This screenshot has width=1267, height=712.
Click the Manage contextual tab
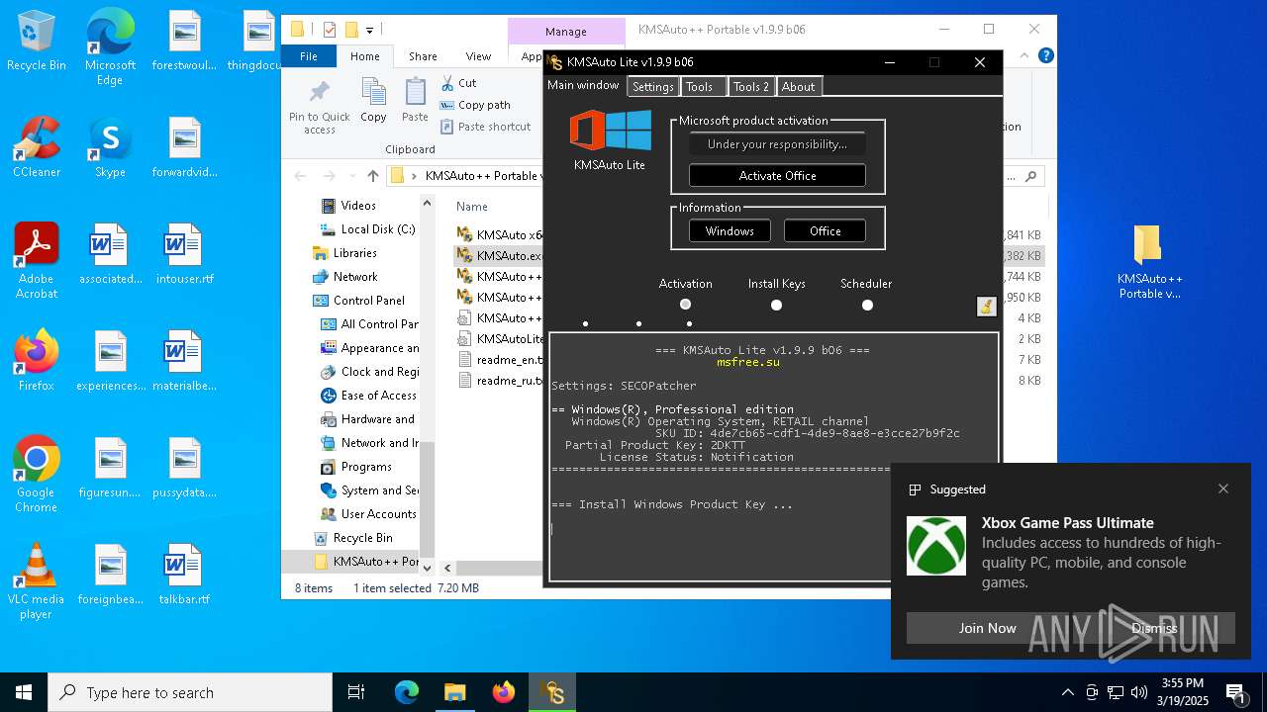click(x=566, y=32)
